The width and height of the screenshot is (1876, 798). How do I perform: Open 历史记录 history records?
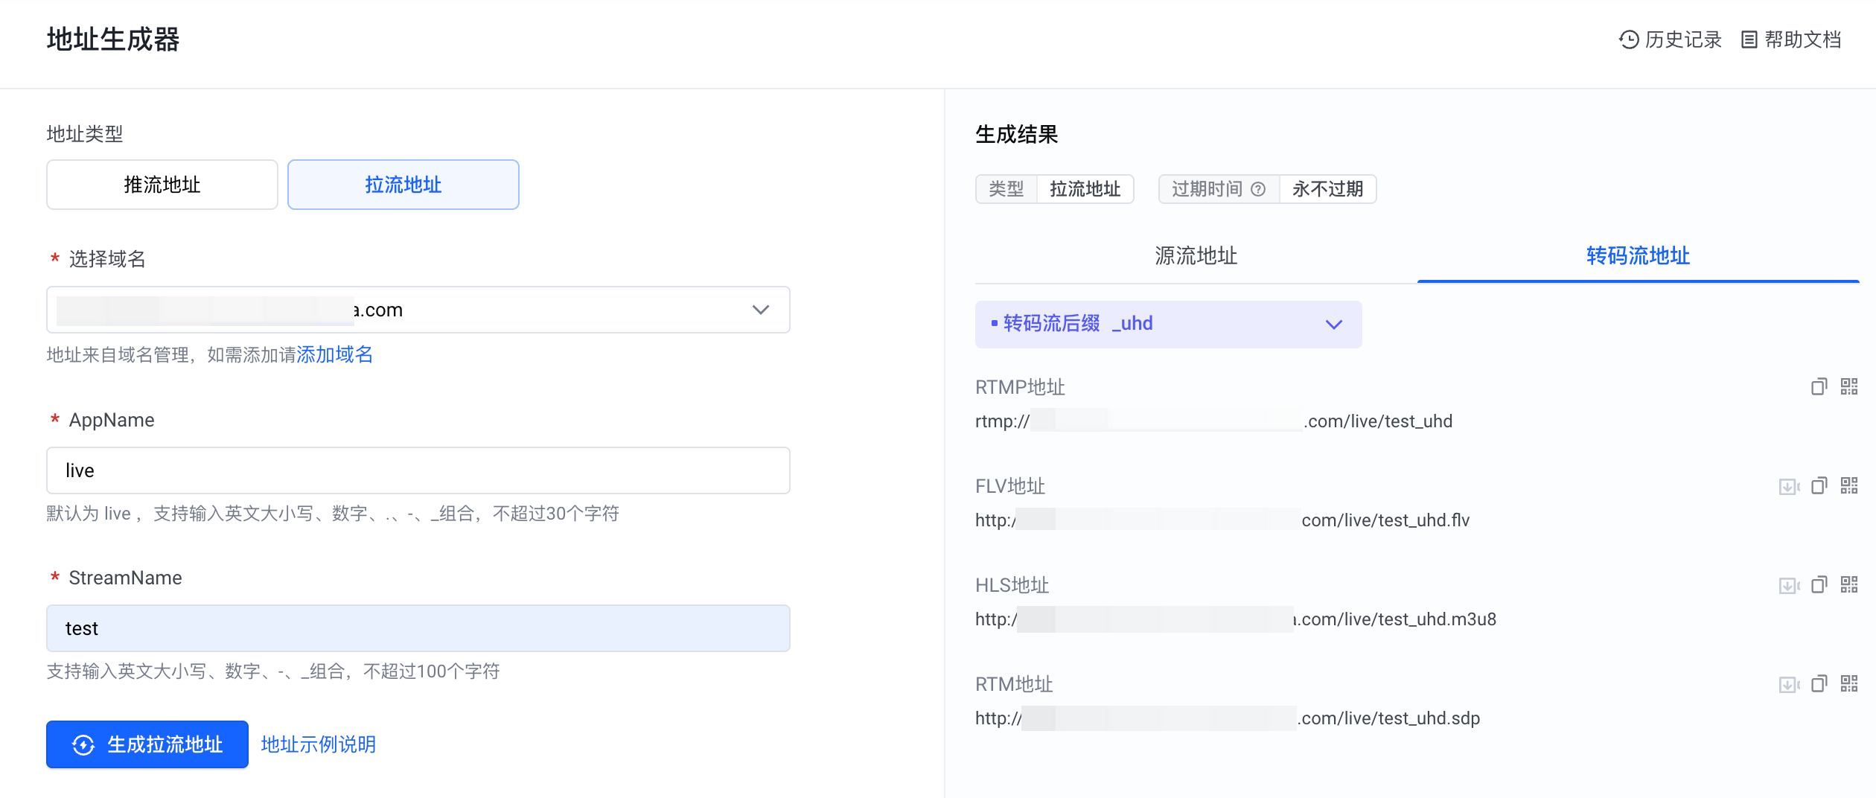pyautogui.click(x=1671, y=39)
